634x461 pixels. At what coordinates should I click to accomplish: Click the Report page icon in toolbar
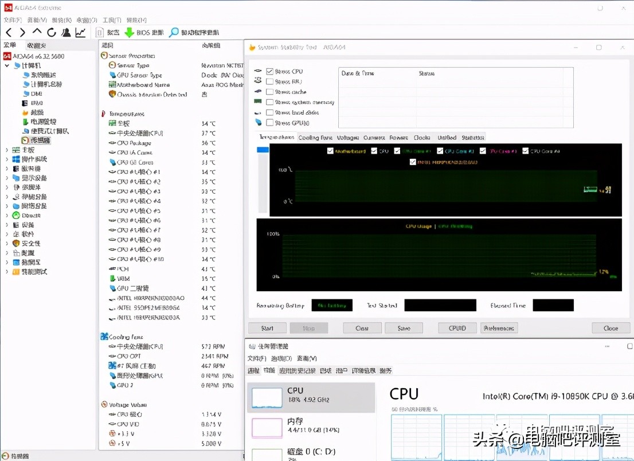tap(100, 33)
